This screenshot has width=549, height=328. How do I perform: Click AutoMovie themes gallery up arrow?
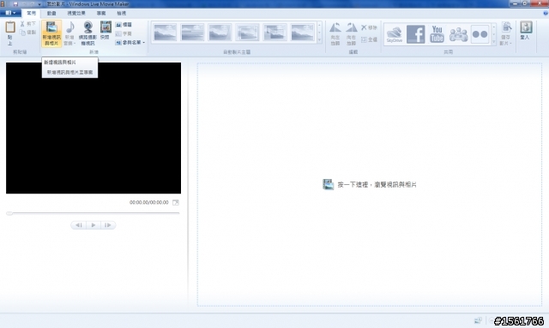click(319, 25)
